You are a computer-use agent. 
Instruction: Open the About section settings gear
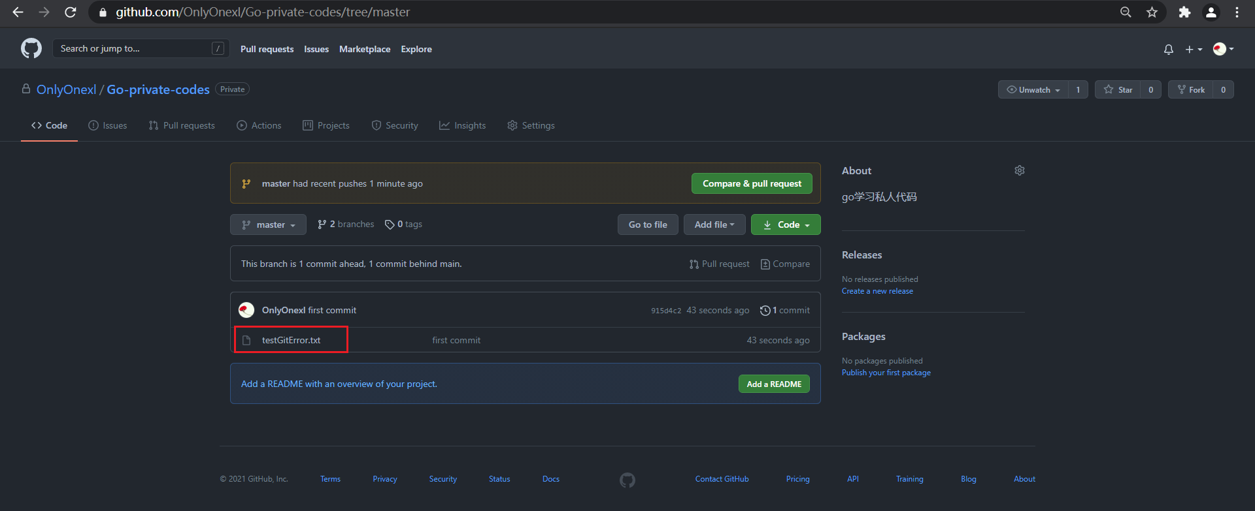point(1020,170)
